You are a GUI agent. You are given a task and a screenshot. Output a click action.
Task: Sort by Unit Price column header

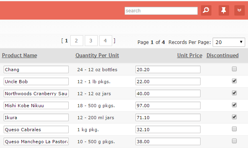coord(190,56)
